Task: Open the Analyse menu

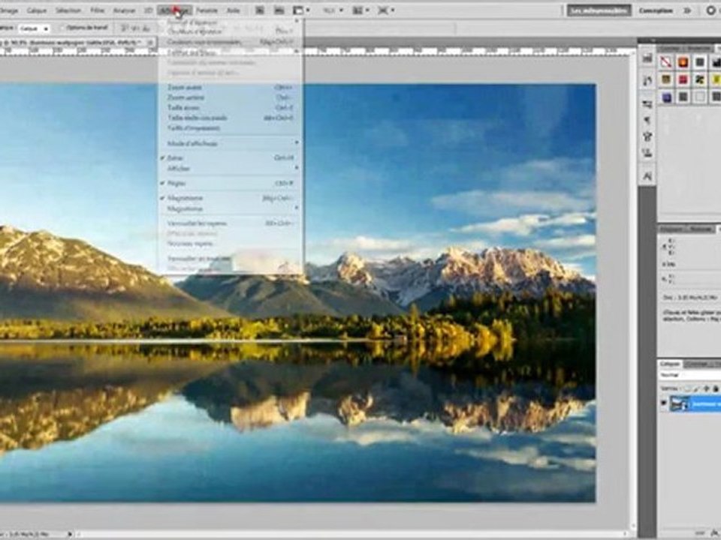Action: (x=124, y=10)
